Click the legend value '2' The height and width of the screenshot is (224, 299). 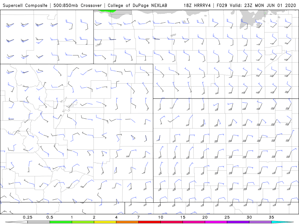point(94,217)
